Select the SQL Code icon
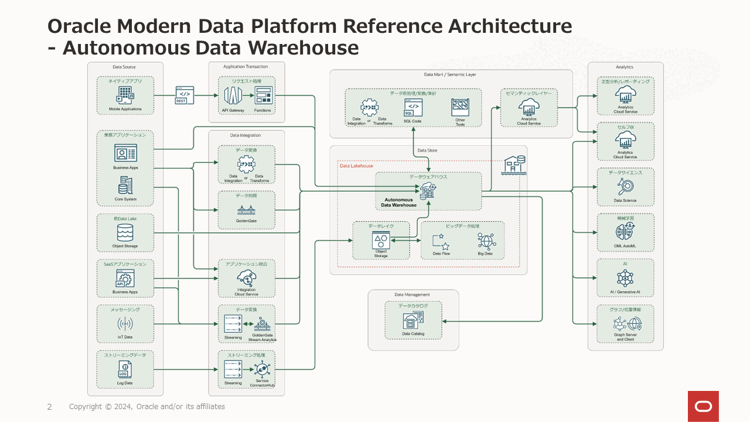This screenshot has width=750, height=422. coord(412,108)
